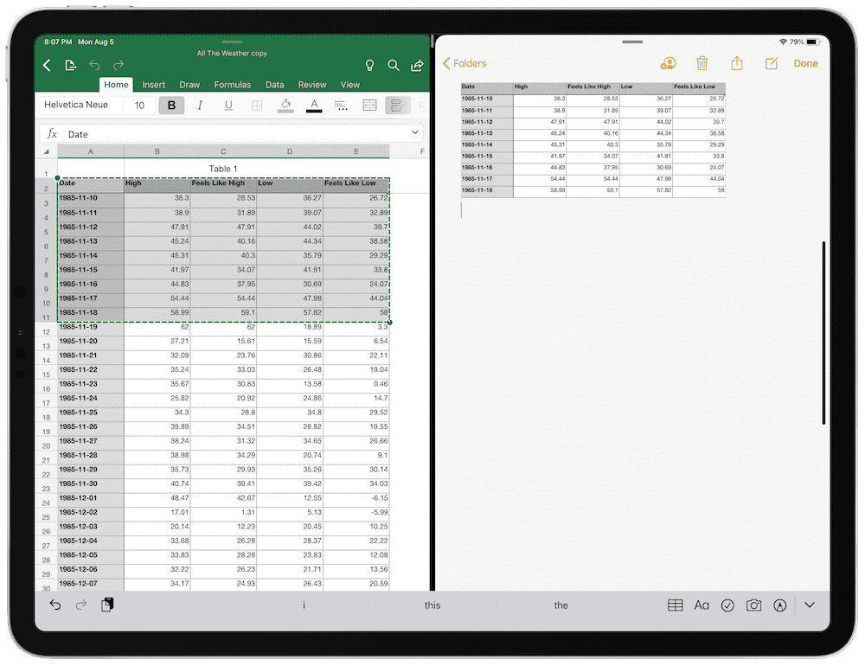Open the Excel share icon
865x666 pixels.
(x=417, y=66)
